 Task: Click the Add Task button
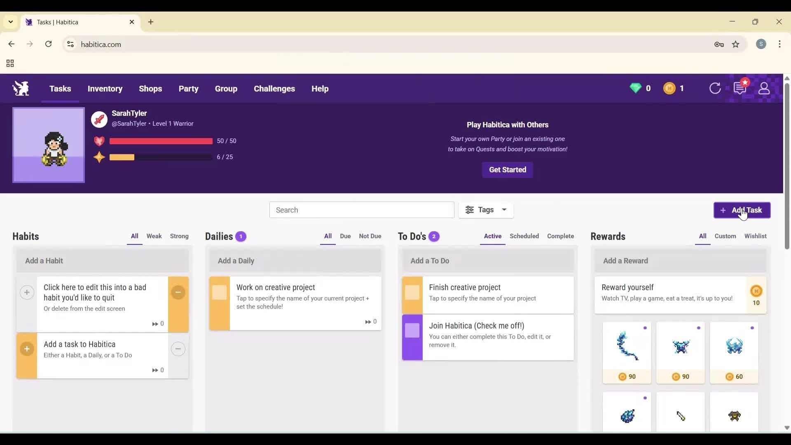coord(742,210)
